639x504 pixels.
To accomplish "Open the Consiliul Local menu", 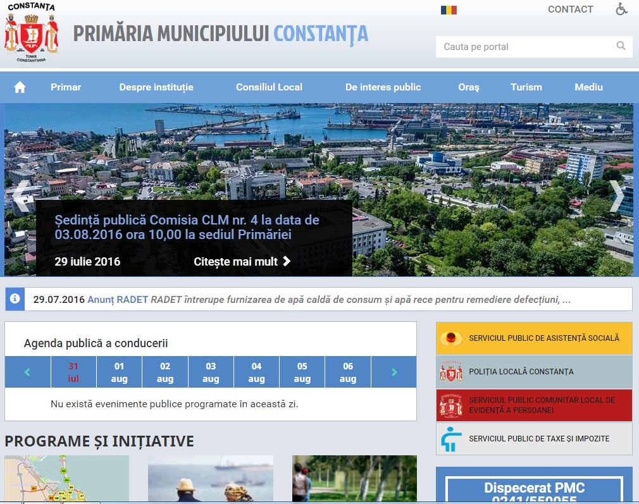I will tap(269, 87).
